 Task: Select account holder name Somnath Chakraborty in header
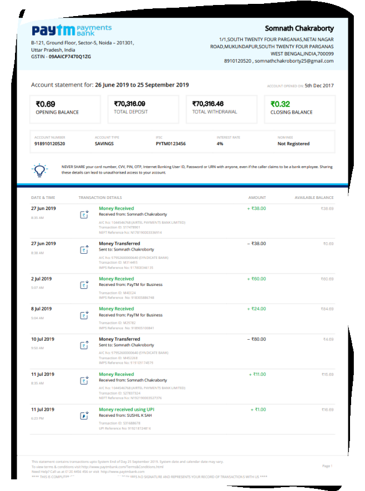(x=299, y=28)
